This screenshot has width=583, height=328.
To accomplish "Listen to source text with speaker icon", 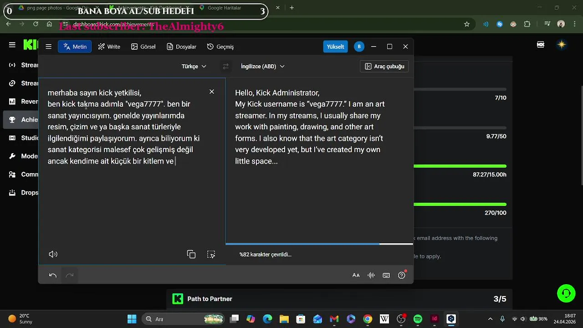I will coord(53,254).
